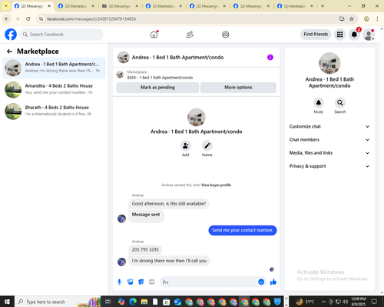Open Microsoft Edge from taskbar

[133, 302]
